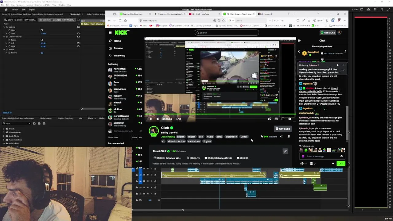Viewport: 393px width, 221px height.
Task: Toggle Left channel keyframe stopwatch
Action: pos(9,43)
